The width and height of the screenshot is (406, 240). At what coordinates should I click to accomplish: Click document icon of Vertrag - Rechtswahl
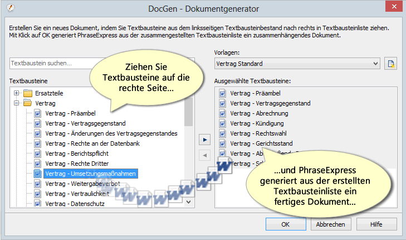pos(223,133)
